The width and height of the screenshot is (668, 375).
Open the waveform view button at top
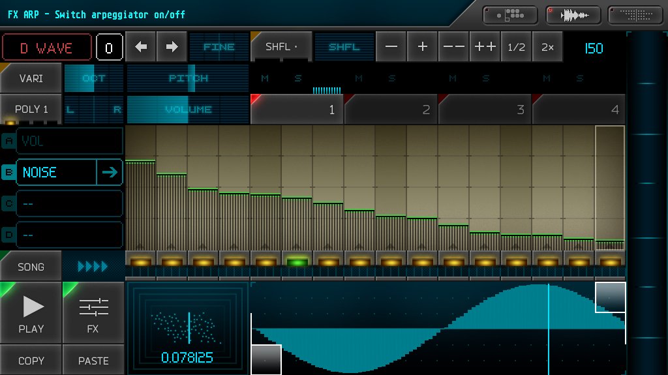point(574,15)
